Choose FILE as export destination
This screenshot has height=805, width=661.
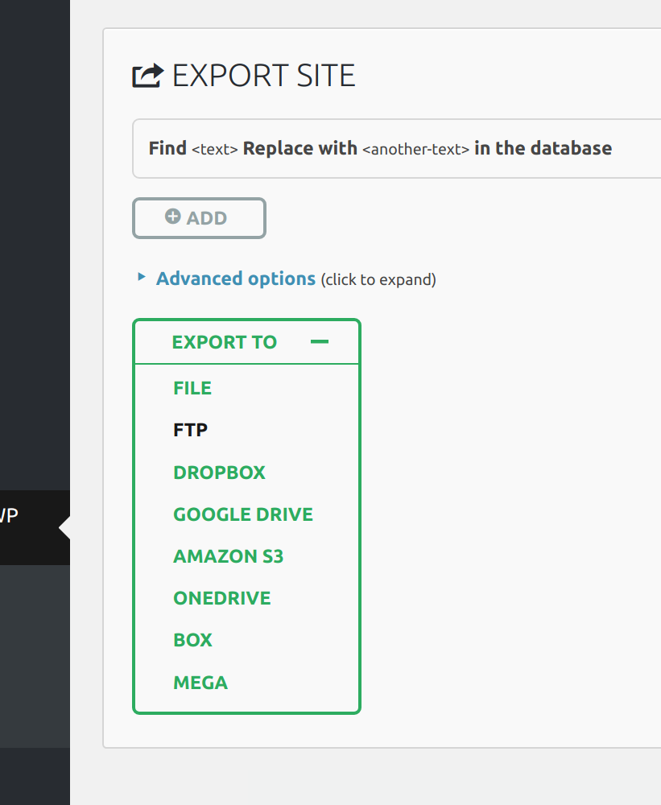(x=192, y=388)
